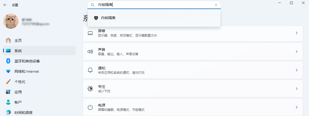
Task: Open 网络和 Internet settings
Action: (26, 71)
